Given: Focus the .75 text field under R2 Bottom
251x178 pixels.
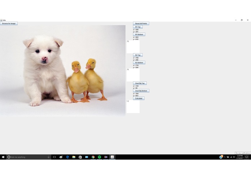Looking at the screenshot, I should pyautogui.click(x=133, y=75).
